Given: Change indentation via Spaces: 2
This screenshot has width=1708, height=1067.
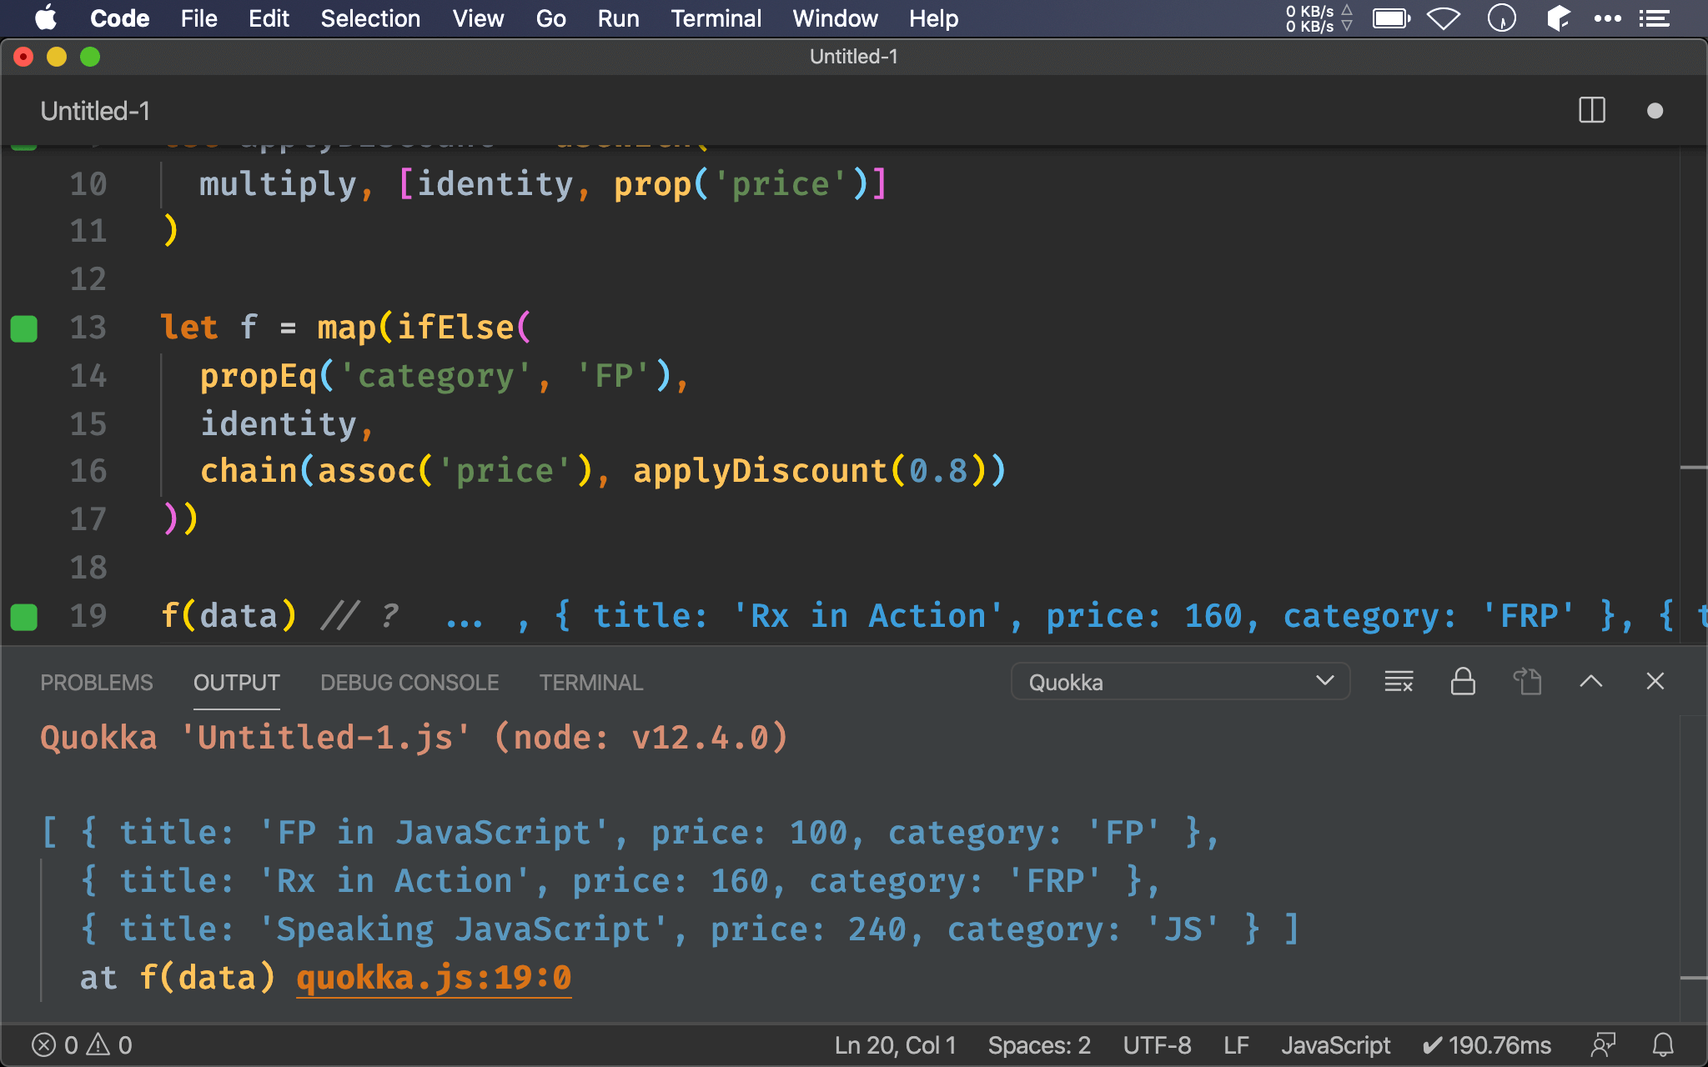Looking at the screenshot, I should click(1039, 1045).
